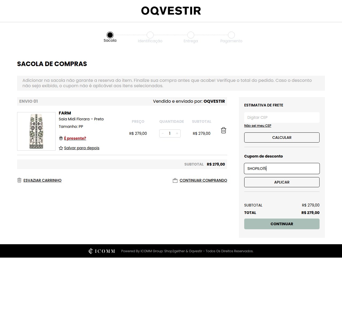Focus the Digitar CEP input field

pyautogui.click(x=282, y=117)
